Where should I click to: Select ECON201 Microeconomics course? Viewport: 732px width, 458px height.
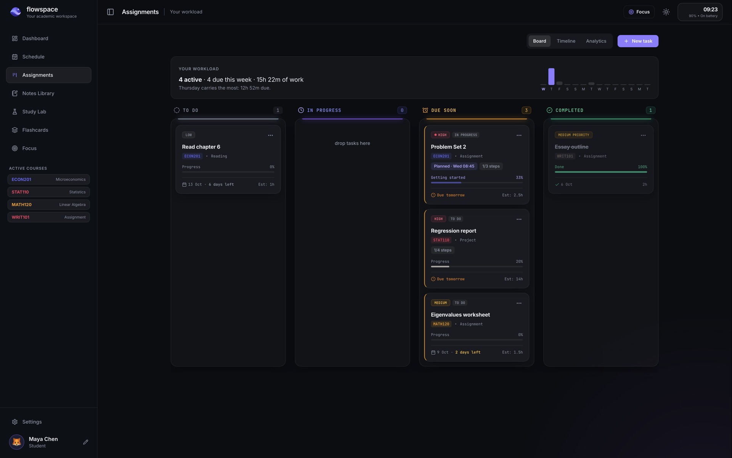click(x=48, y=179)
